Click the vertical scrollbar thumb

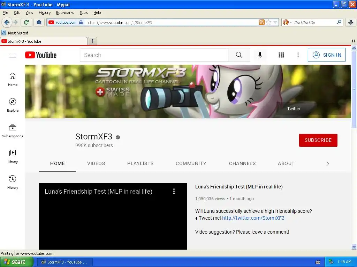point(354,90)
